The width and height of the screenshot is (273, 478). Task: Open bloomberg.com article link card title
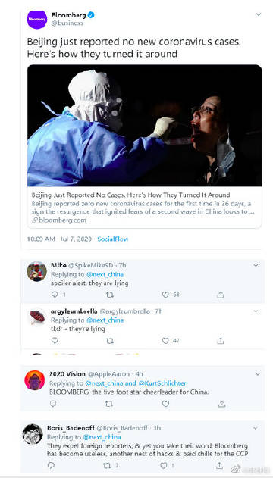click(130, 195)
